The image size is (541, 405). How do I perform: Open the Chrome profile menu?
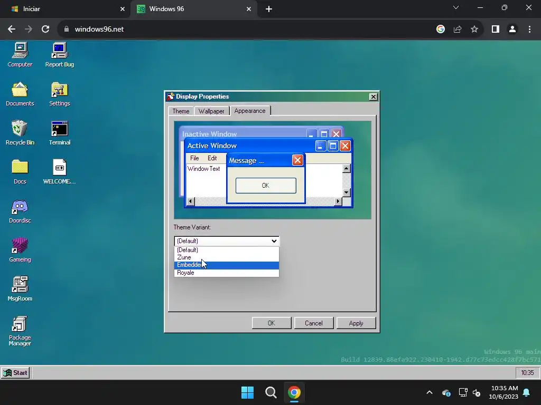512,30
